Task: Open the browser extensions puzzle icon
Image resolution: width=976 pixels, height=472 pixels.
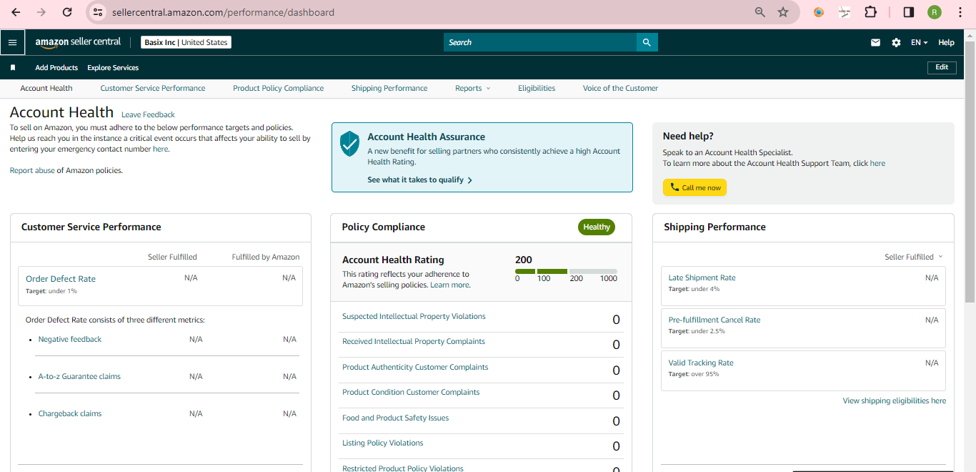Action: pos(870,12)
